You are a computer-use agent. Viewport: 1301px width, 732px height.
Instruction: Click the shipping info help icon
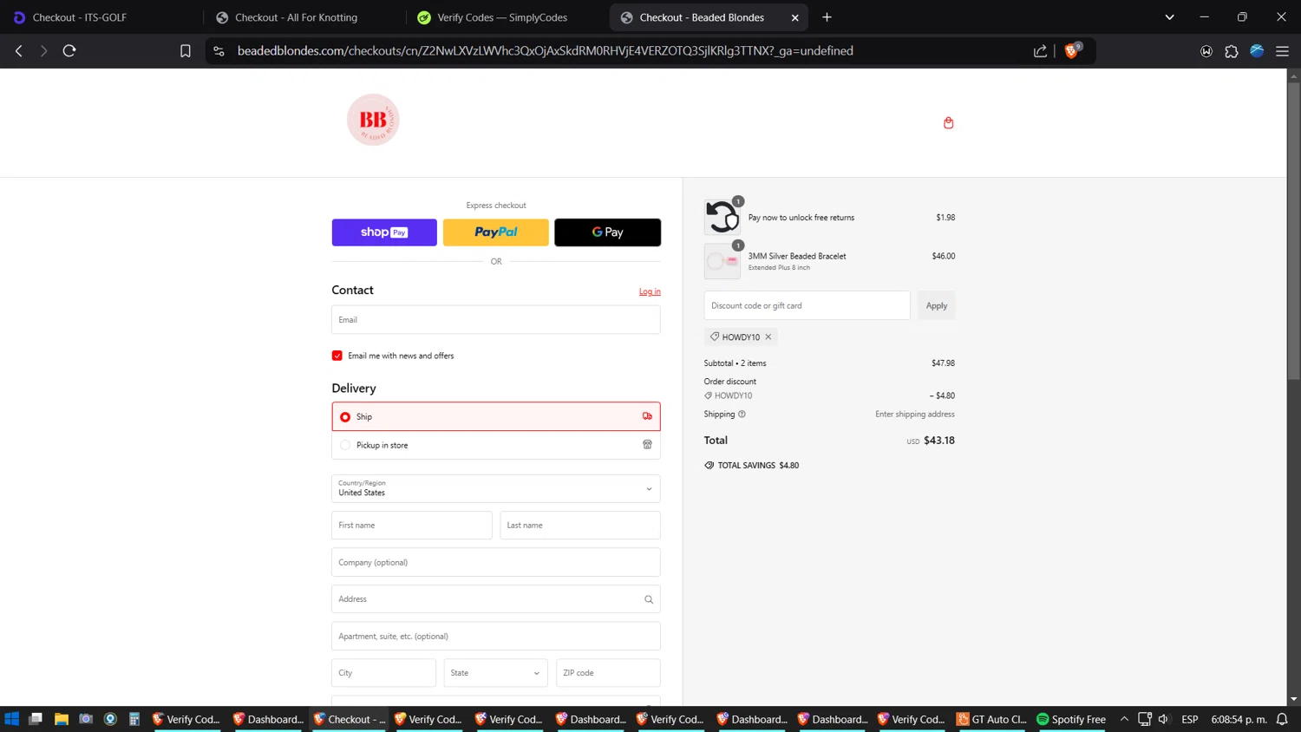coord(742,414)
